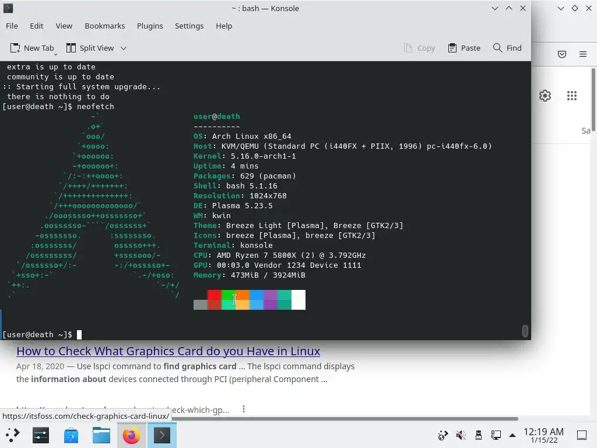Open the Help menu
This screenshot has width=597, height=448.
pos(223,26)
